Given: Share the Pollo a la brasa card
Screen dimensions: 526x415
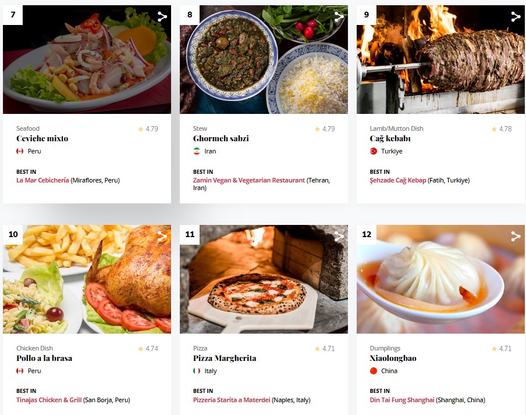Looking at the screenshot, I should [162, 237].
